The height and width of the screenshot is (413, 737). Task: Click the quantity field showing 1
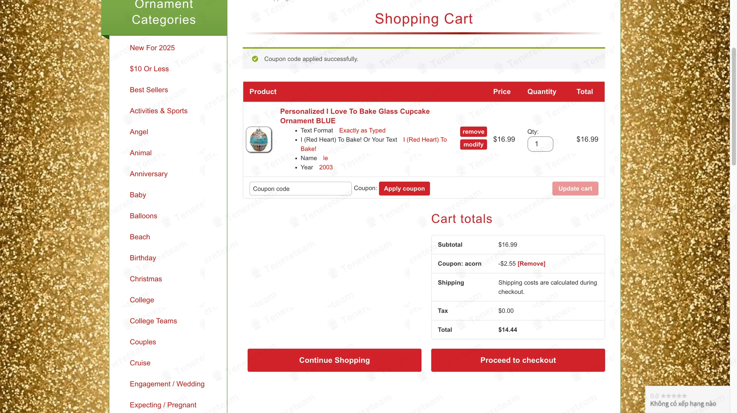click(540, 144)
